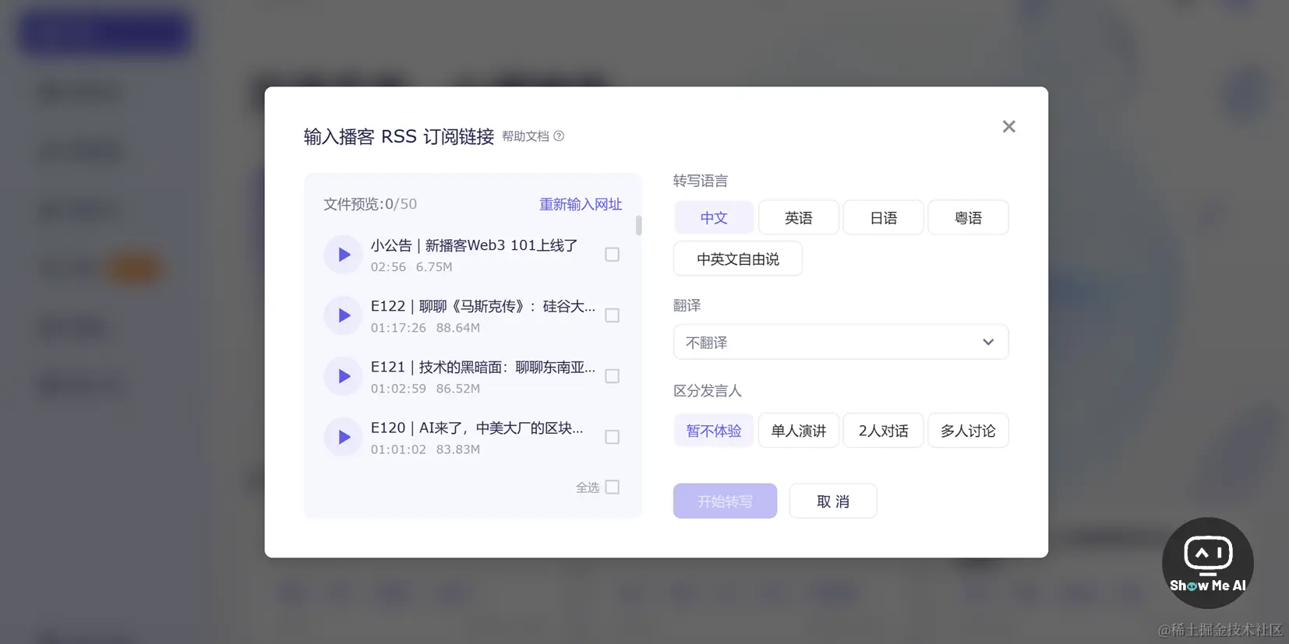Open the 不翻译 translation dropdown

[841, 342]
